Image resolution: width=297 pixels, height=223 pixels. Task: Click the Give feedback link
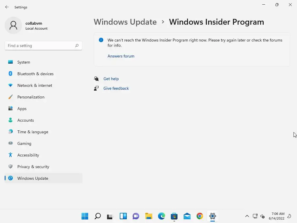pyautogui.click(x=116, y=88)
